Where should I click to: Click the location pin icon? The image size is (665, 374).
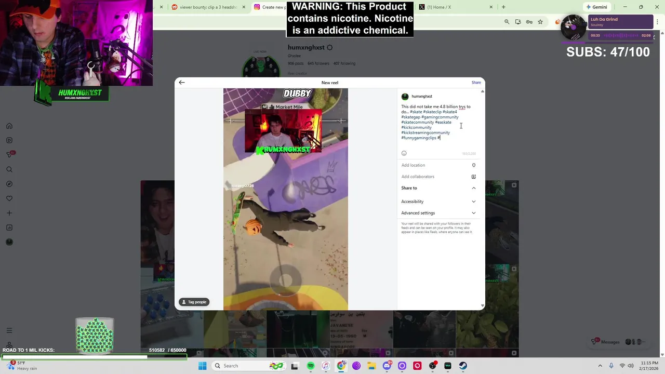[474, 165]
